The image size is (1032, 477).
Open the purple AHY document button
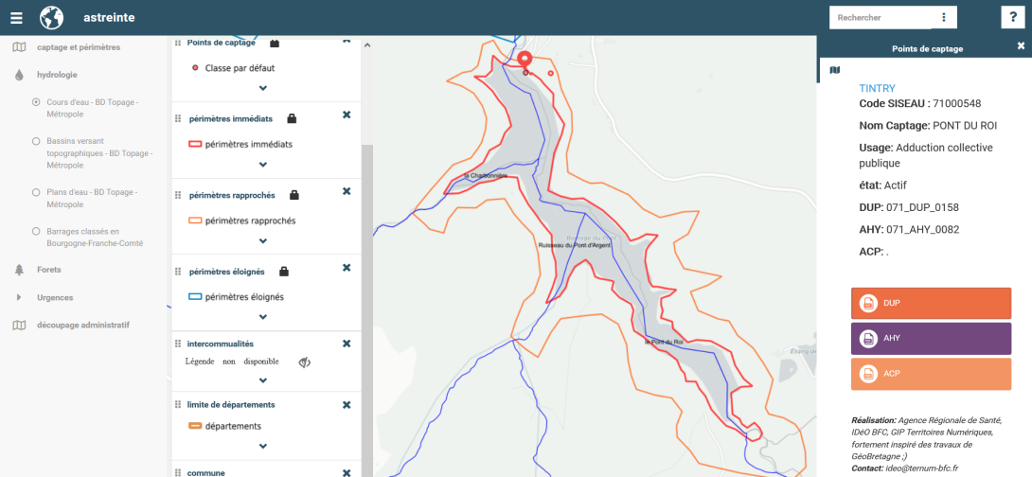coord(931,338)
